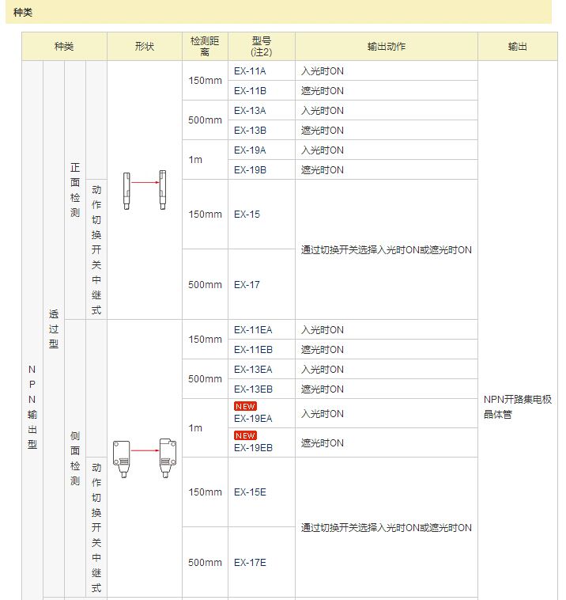Image resolution: width=566 pixels, height=600 pixels.
Task: Click 遮光时ON in the EX-11B row
Action: [x=323, y=91]
